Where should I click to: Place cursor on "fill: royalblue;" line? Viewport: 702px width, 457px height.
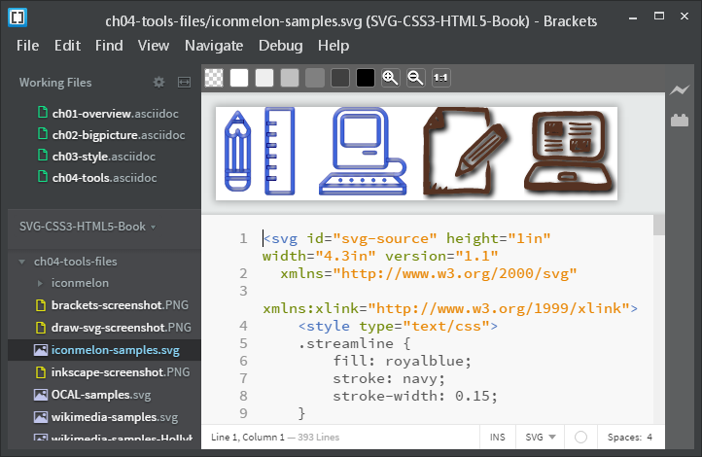(402, 361)
